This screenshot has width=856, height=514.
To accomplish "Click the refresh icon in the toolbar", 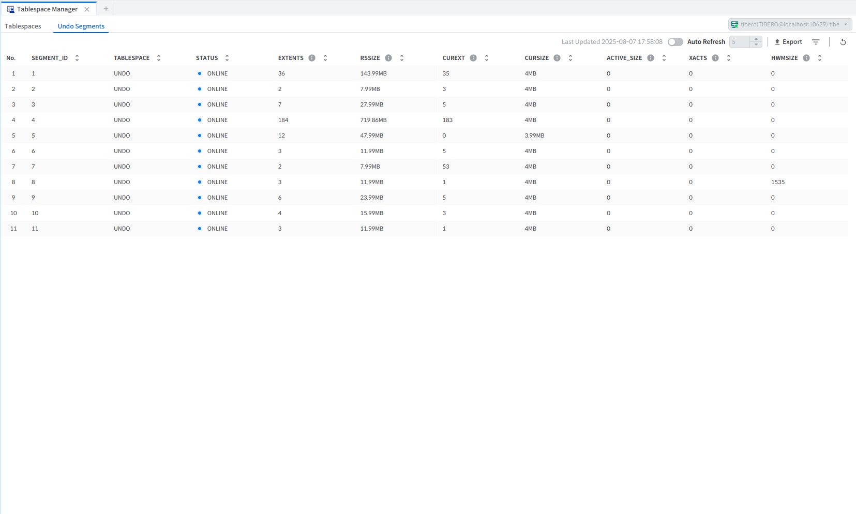I will (x=843, y=42).
